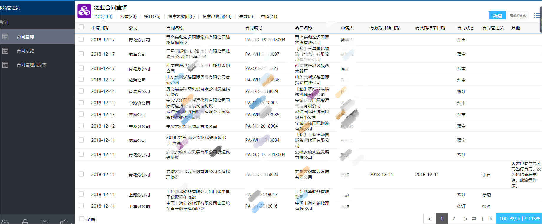Select the checkbox for PA-NB-2018004 row
Viewport: 542px width, 224px height.
[81, 126]
